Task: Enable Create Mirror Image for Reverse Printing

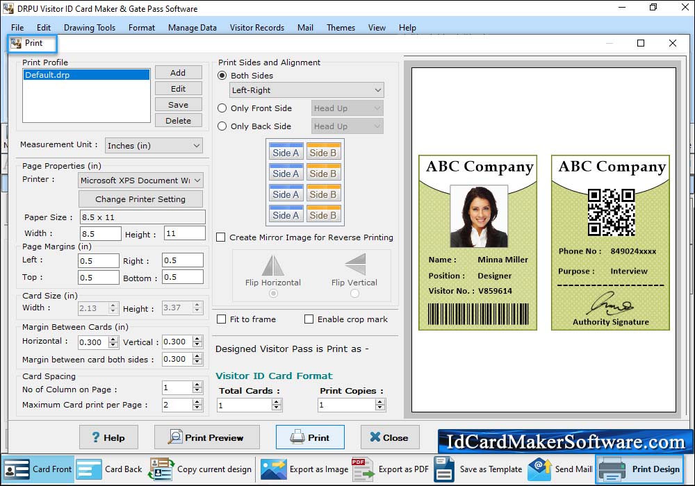Action: 221,237
